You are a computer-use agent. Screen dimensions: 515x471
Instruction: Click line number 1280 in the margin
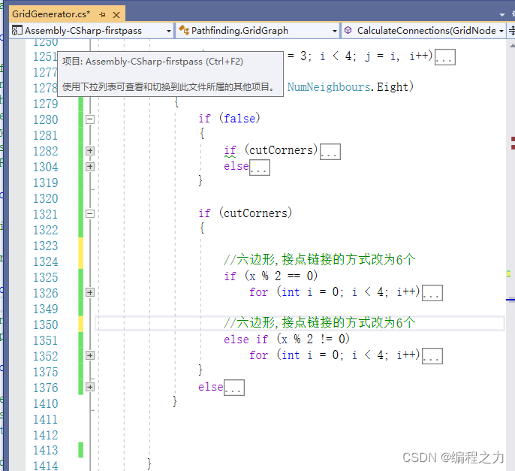(x=46, y=119)
